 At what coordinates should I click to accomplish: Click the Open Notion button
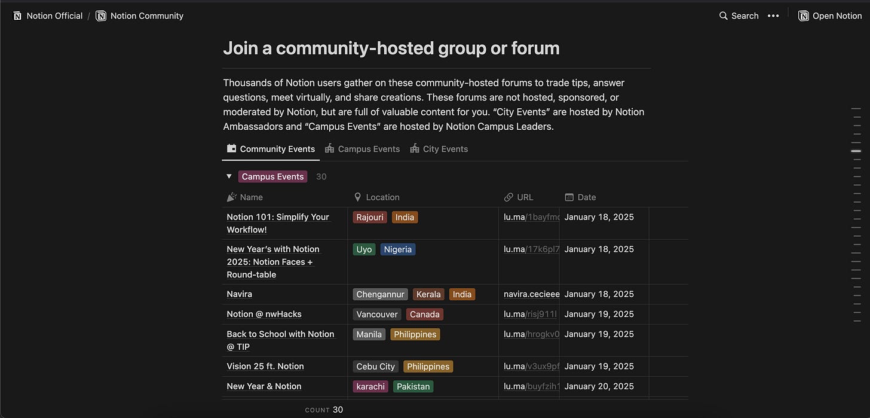pos(830,16)
